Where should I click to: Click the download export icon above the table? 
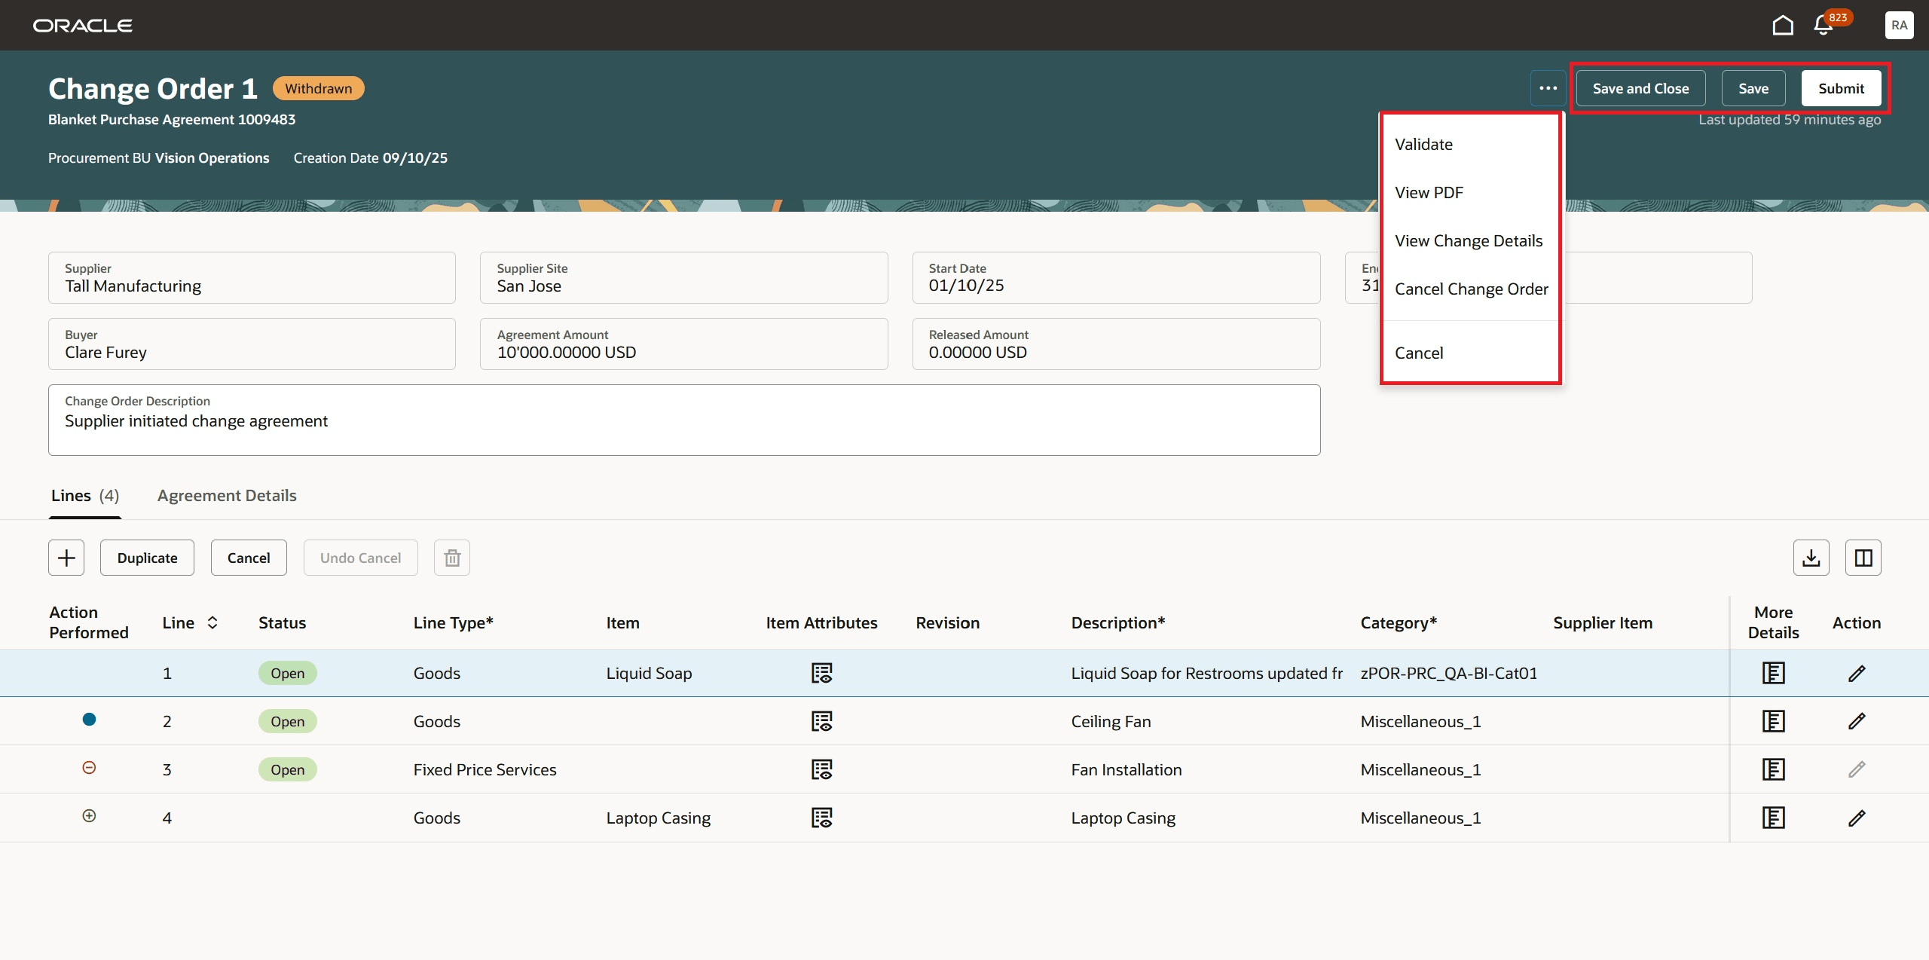pyautogui.click(x=1812, y=558)
